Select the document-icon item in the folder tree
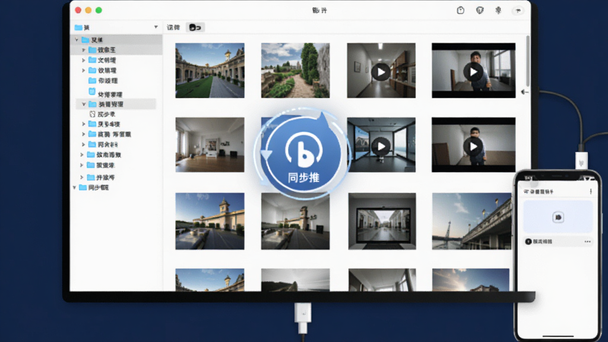 pos(105,92)
